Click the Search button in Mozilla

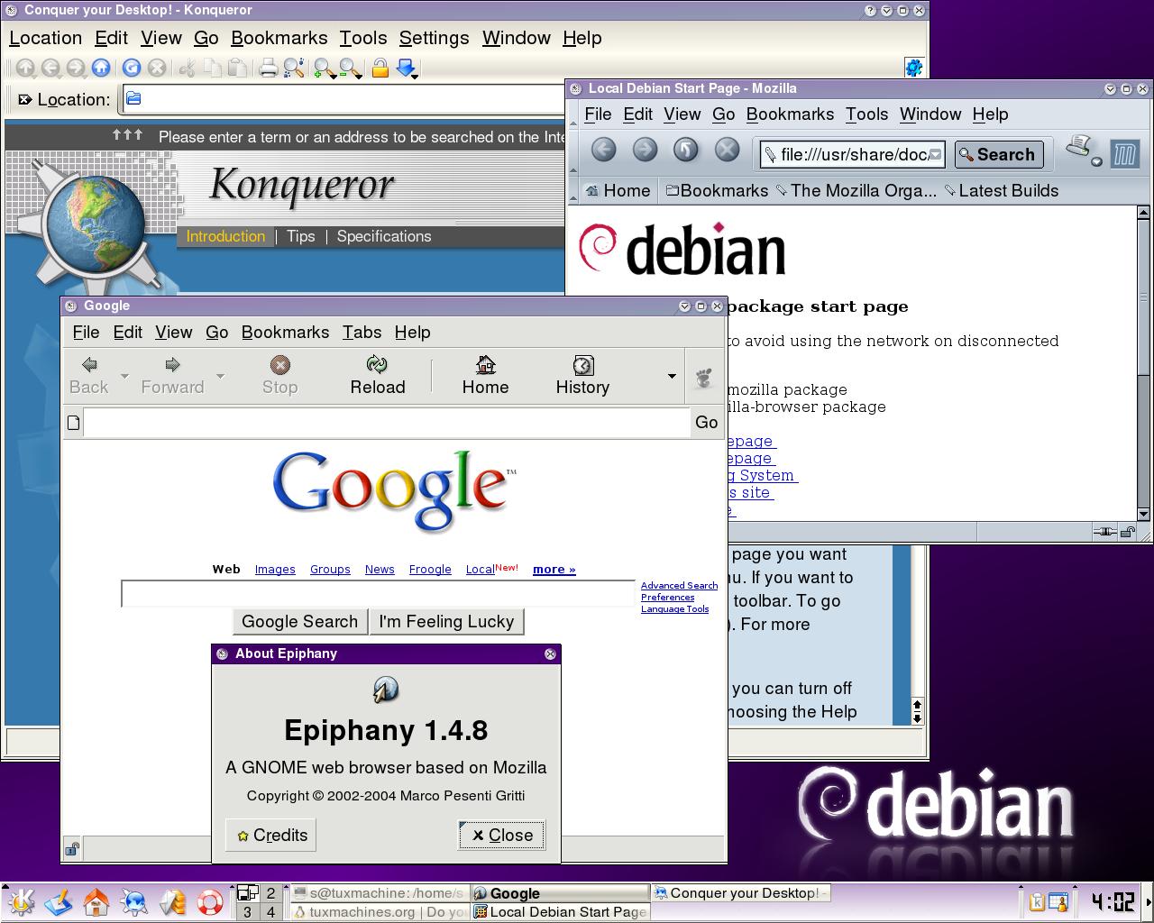(998, 154)
